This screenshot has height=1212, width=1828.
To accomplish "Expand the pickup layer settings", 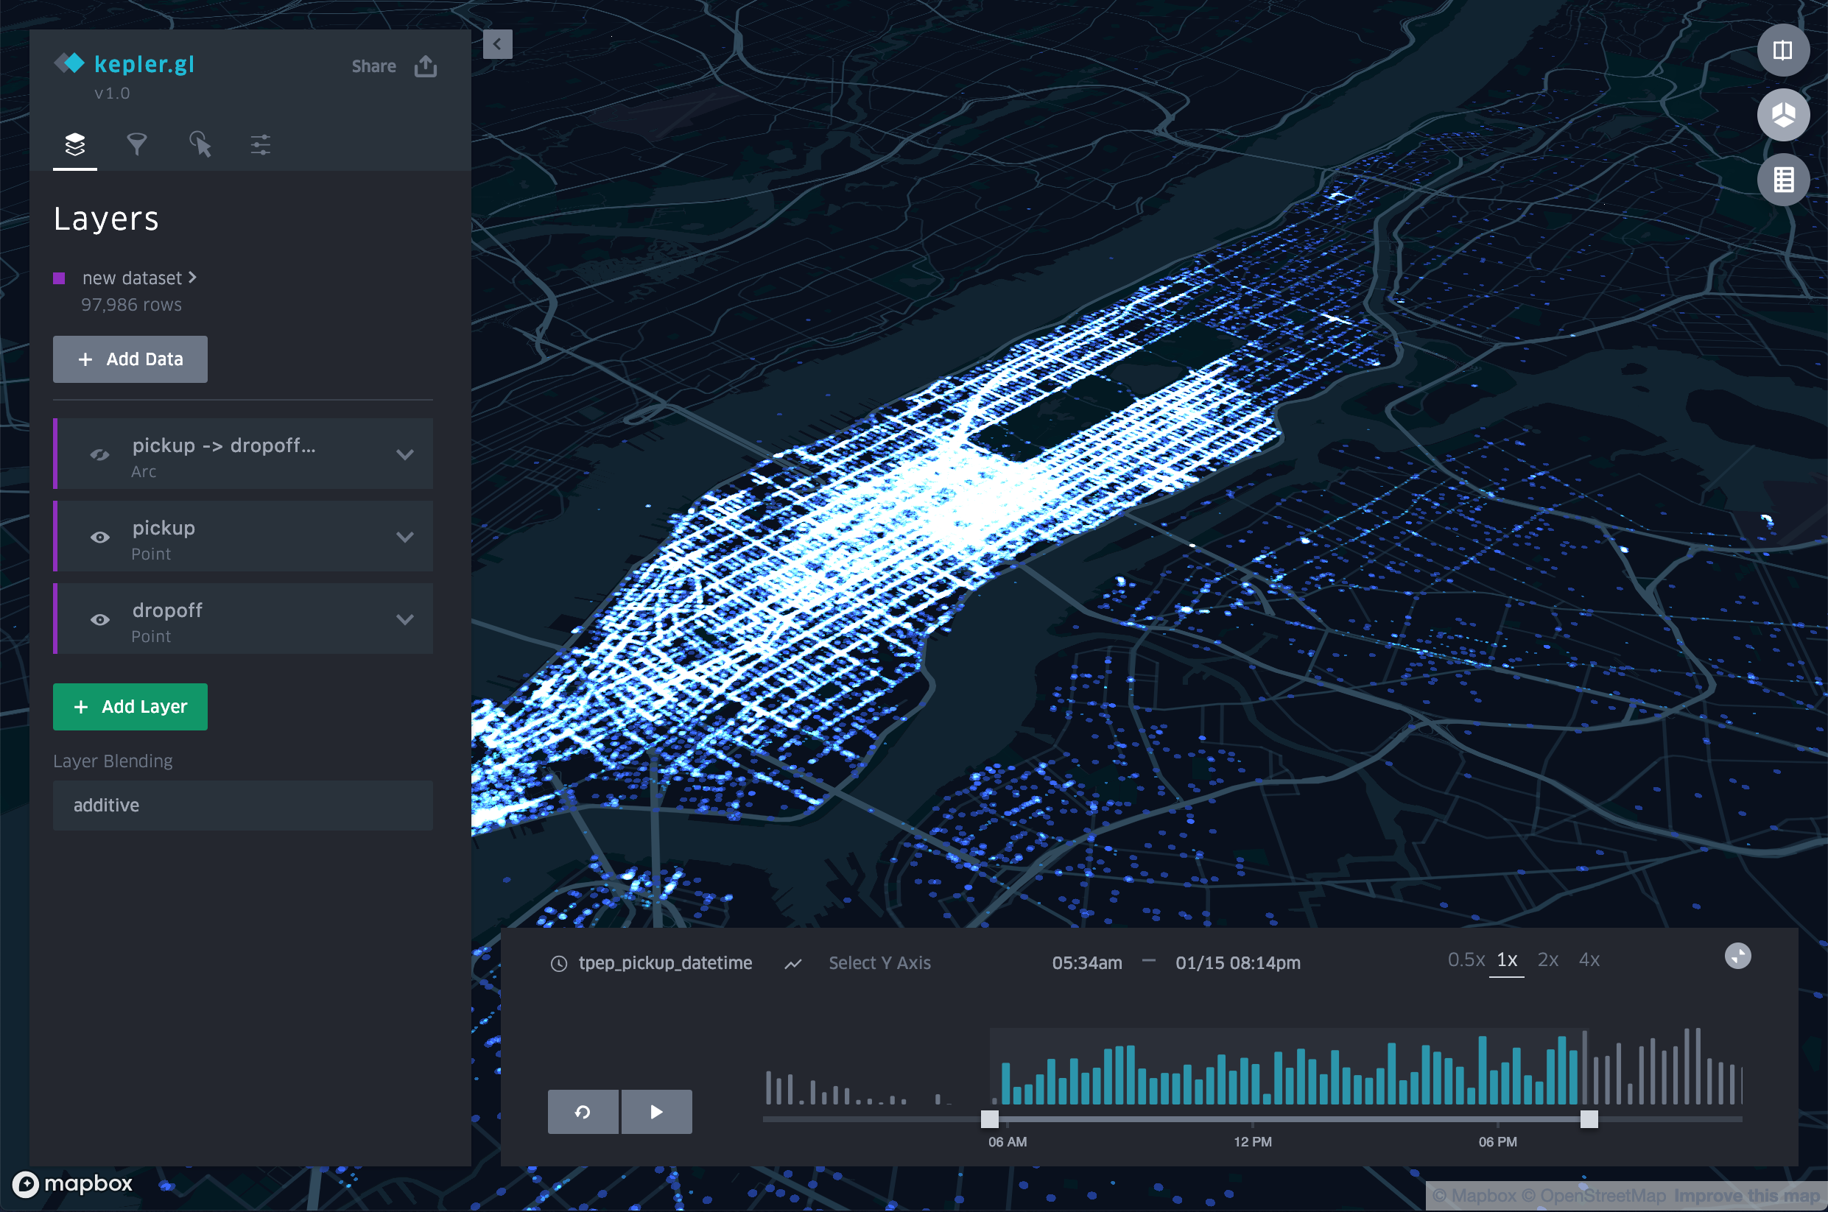I will pyautogui.click(x=405, y=537).
